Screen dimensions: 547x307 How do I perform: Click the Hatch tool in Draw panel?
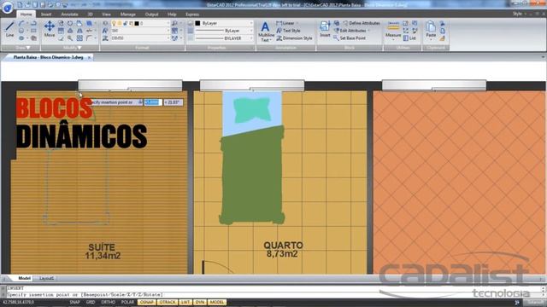click(34, 38)
